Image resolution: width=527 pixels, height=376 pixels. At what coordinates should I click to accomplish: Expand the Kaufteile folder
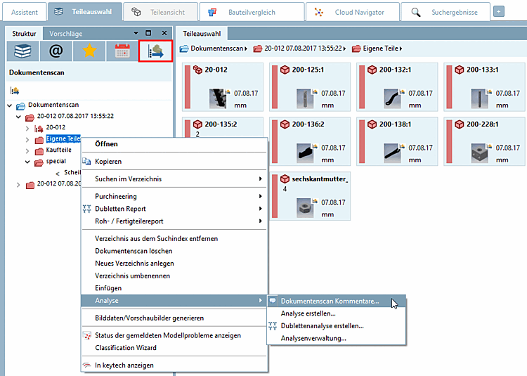27,150
